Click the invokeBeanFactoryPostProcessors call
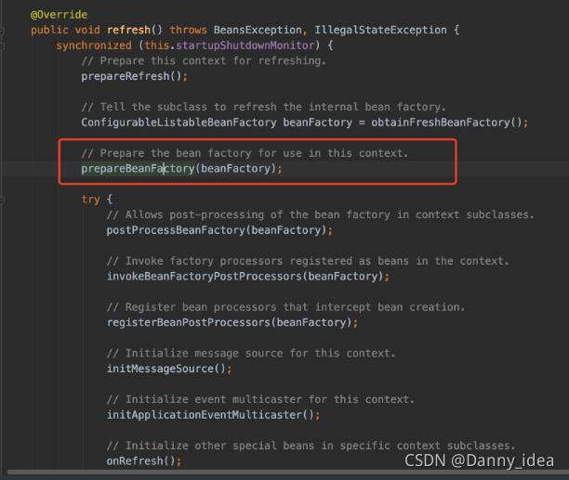The height and width of the screenshot is (480, 569). coord(245,277)
